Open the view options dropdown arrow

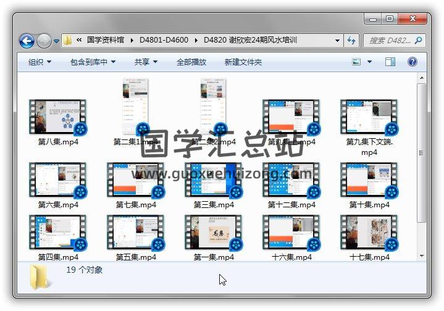(369, 62)
